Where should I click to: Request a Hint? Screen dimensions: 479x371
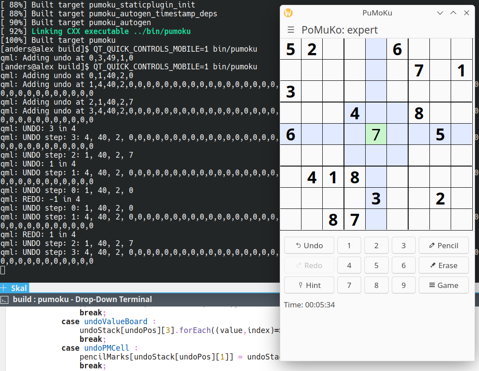(309, 285)
